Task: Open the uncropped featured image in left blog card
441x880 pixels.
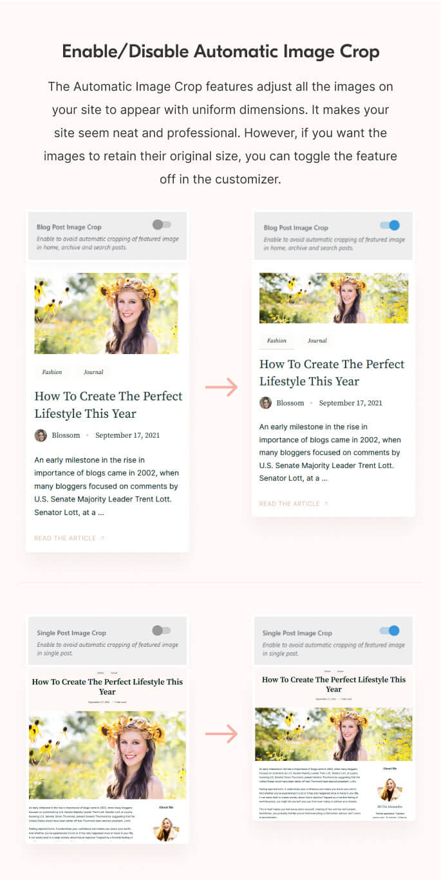Action: pyautogui.click(x=106, y=314)
